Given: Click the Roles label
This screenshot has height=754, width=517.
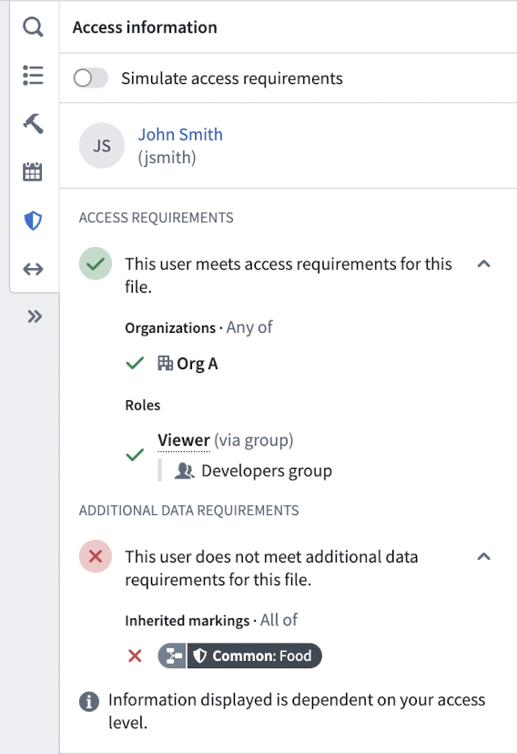Looking at the screenshot, I should click(x=143, y=405).
